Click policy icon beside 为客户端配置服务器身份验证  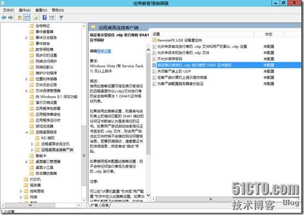pos(154,83)
